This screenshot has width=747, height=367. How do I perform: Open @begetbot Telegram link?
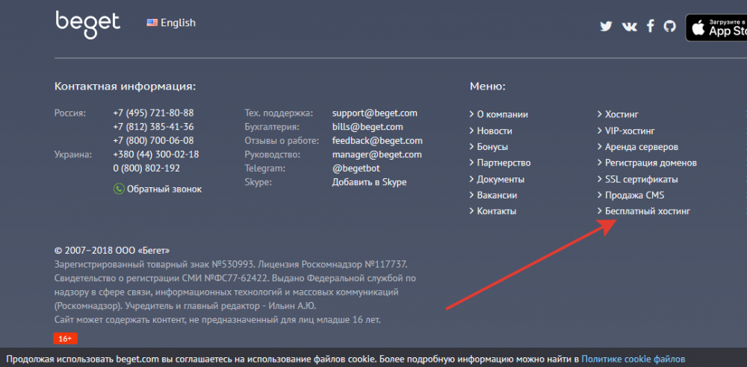coord(356,169)
